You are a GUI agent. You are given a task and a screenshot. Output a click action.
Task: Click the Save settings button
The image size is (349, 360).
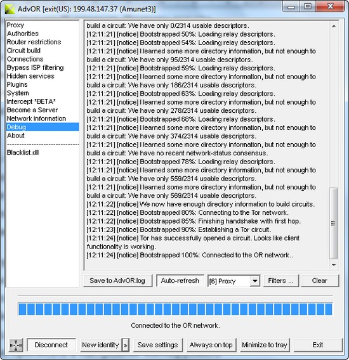(158, 345)
